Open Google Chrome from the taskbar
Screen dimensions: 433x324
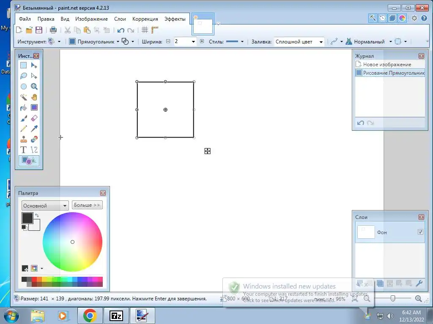(x=90, y=316)
